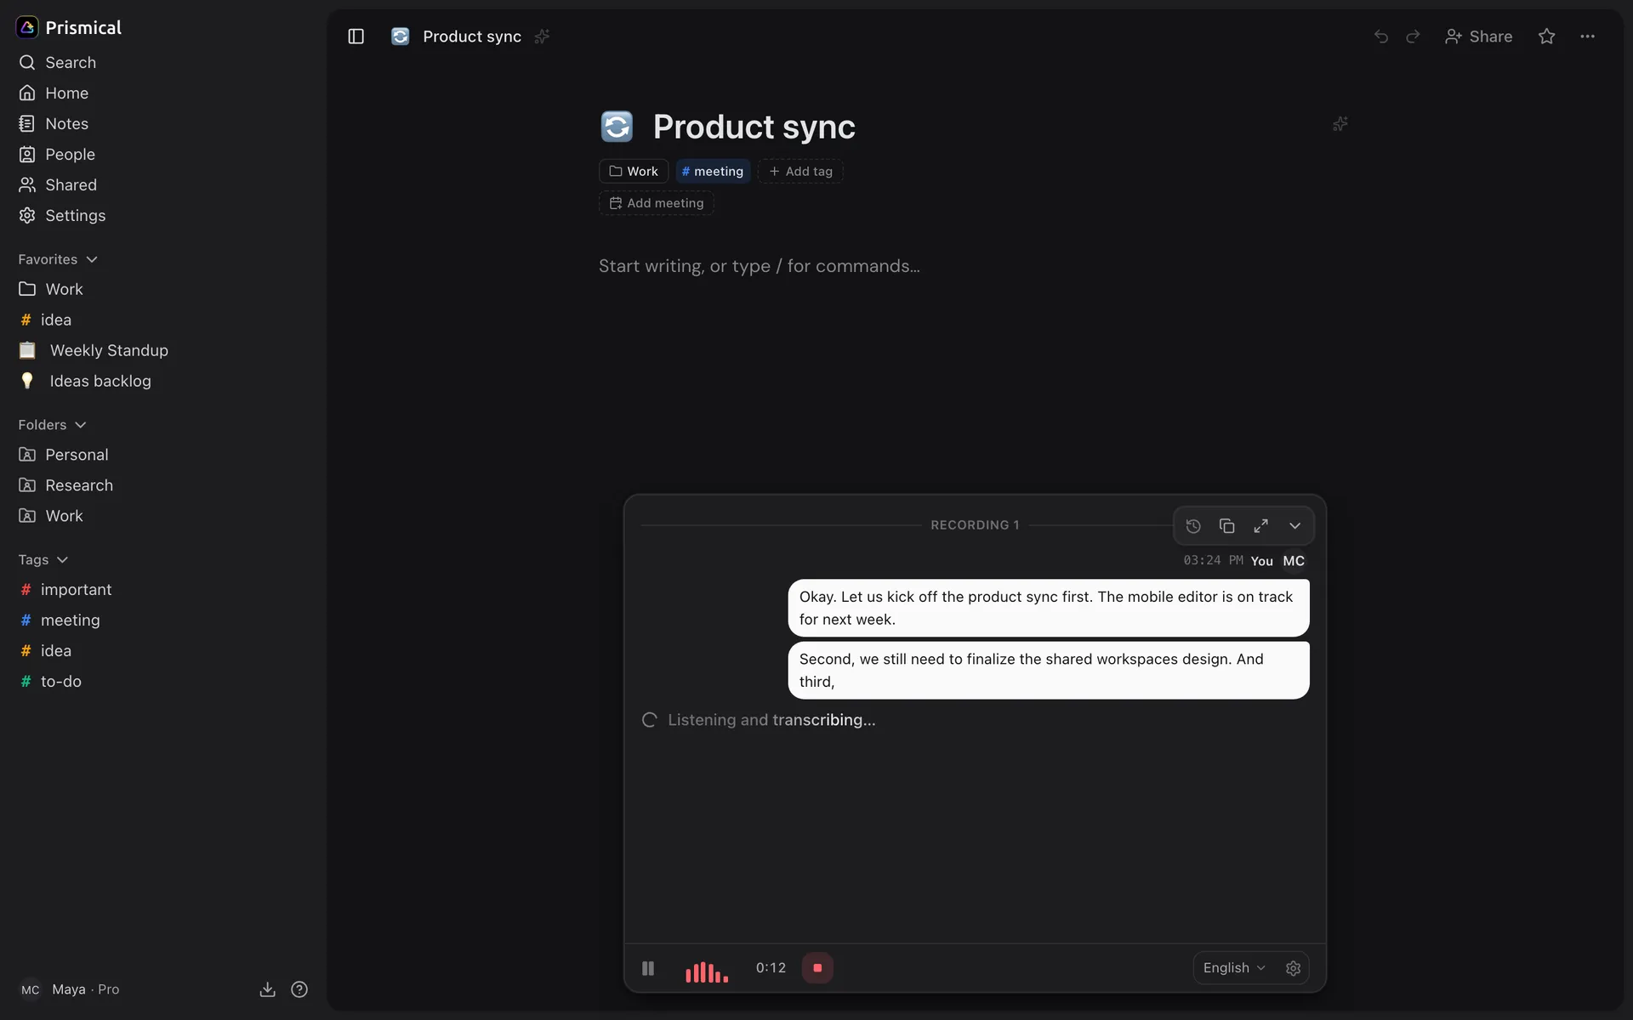The image size is (1633, 1020).
Task: Open the People page
Action: (x=162, y=155)
